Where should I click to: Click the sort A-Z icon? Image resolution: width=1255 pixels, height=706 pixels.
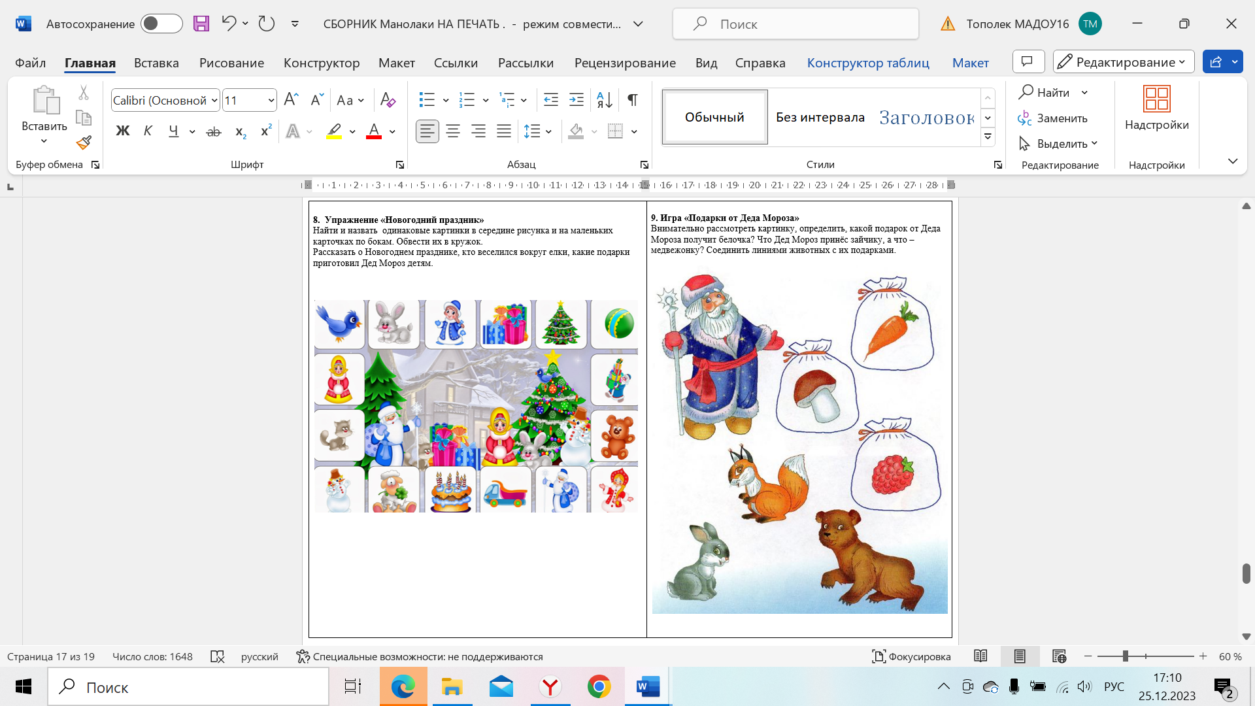[605, 100]
